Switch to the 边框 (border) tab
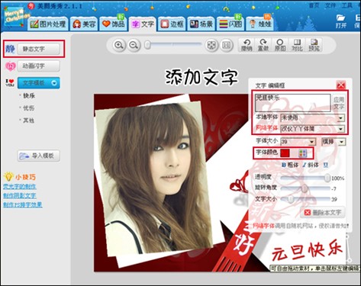 point(172,24)
